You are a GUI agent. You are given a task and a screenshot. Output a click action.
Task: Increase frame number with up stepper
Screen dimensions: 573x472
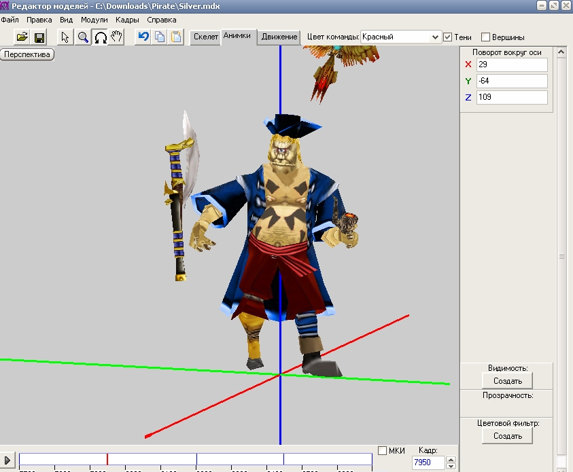[451, 460]
